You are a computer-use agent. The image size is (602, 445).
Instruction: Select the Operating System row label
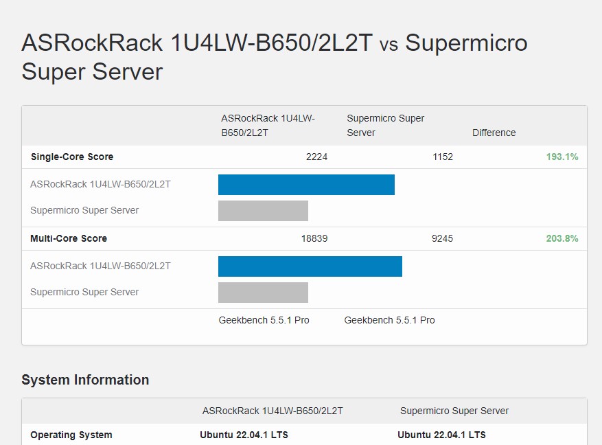click(71, 435)
